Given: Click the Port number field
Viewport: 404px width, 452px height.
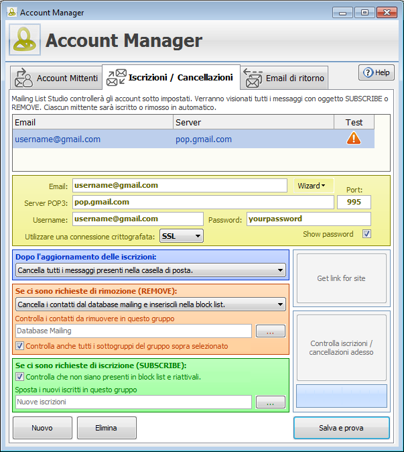Looking at the screenshot, I should (x=354, y=202).
